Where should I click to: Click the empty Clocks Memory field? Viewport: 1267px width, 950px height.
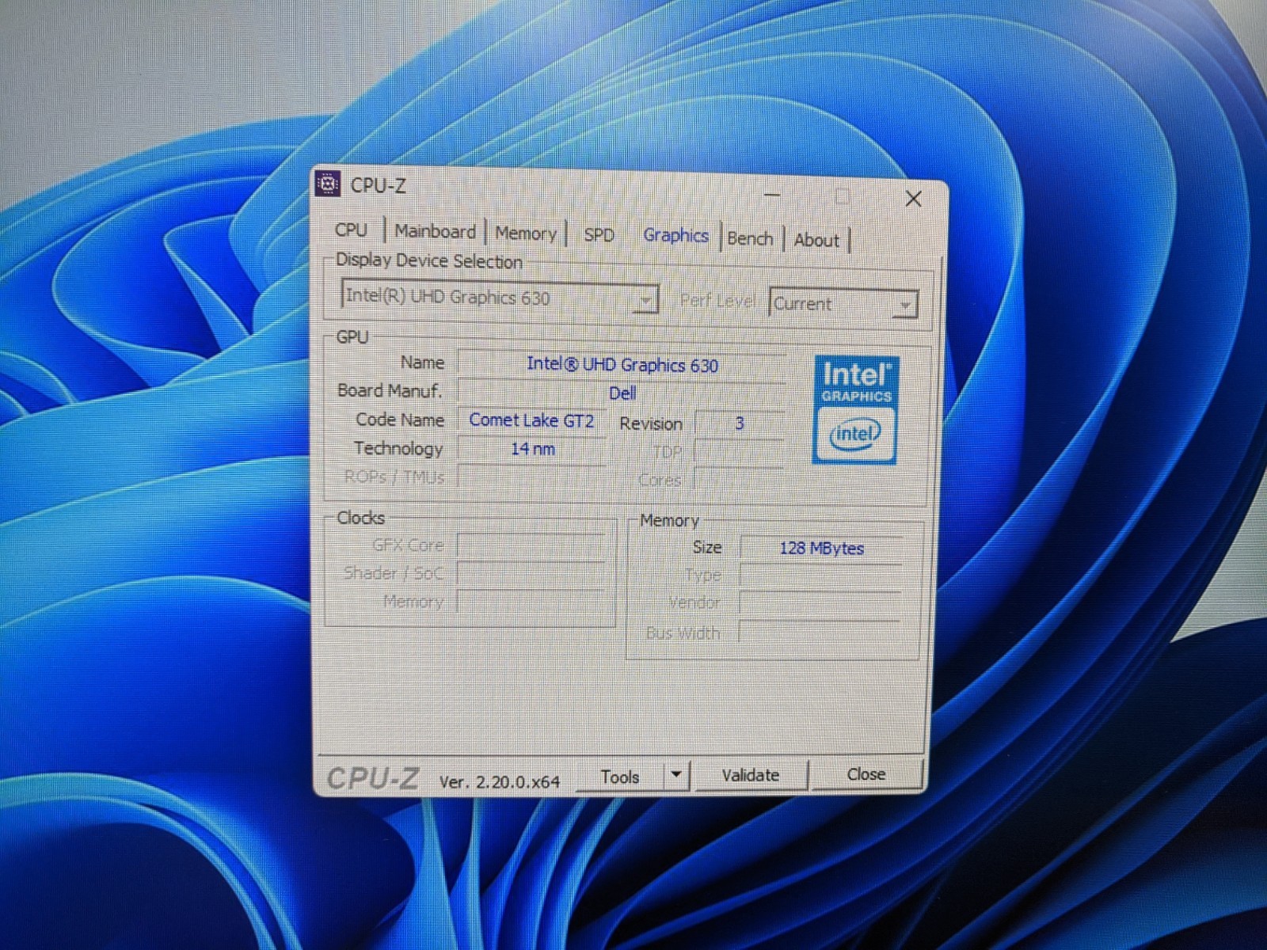point(531,602)
